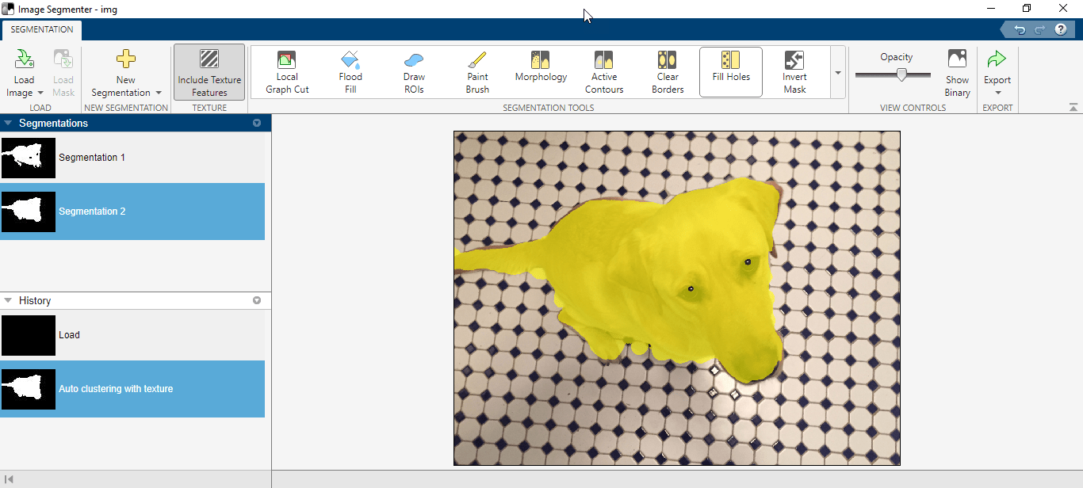The image size is (1083, 488).
Task: Apply Clear Borders to the segmentation
Action: [x=667, y=71]
